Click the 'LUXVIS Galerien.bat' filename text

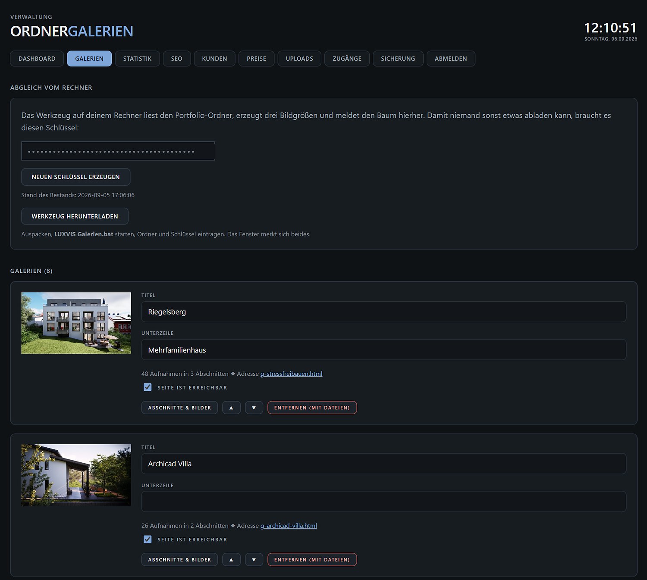tap(84, 234)
